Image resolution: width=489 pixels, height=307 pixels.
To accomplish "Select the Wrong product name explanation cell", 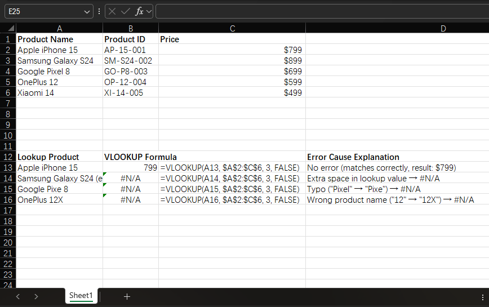I will pyautogui.click(x=397, y=200).
